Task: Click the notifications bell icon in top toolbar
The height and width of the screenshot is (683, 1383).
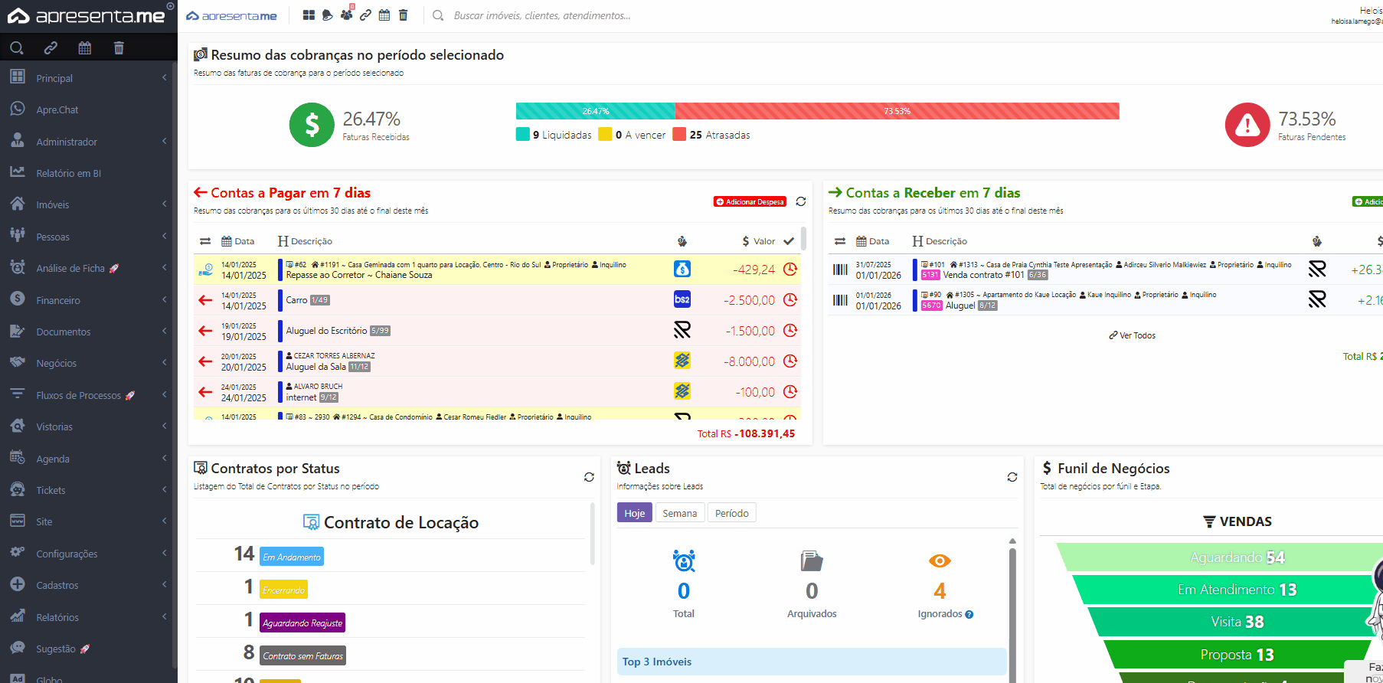Action: pyautogui.click(x=328, y=15)
